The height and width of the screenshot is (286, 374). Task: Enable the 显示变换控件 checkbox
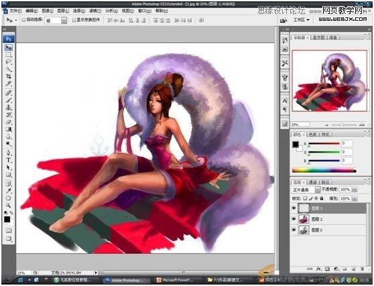[x=74, y=20]
